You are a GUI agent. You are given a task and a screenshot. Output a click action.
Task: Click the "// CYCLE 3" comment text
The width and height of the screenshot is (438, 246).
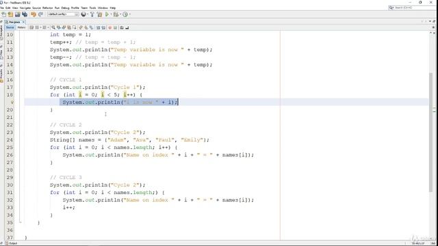[66, 178]
